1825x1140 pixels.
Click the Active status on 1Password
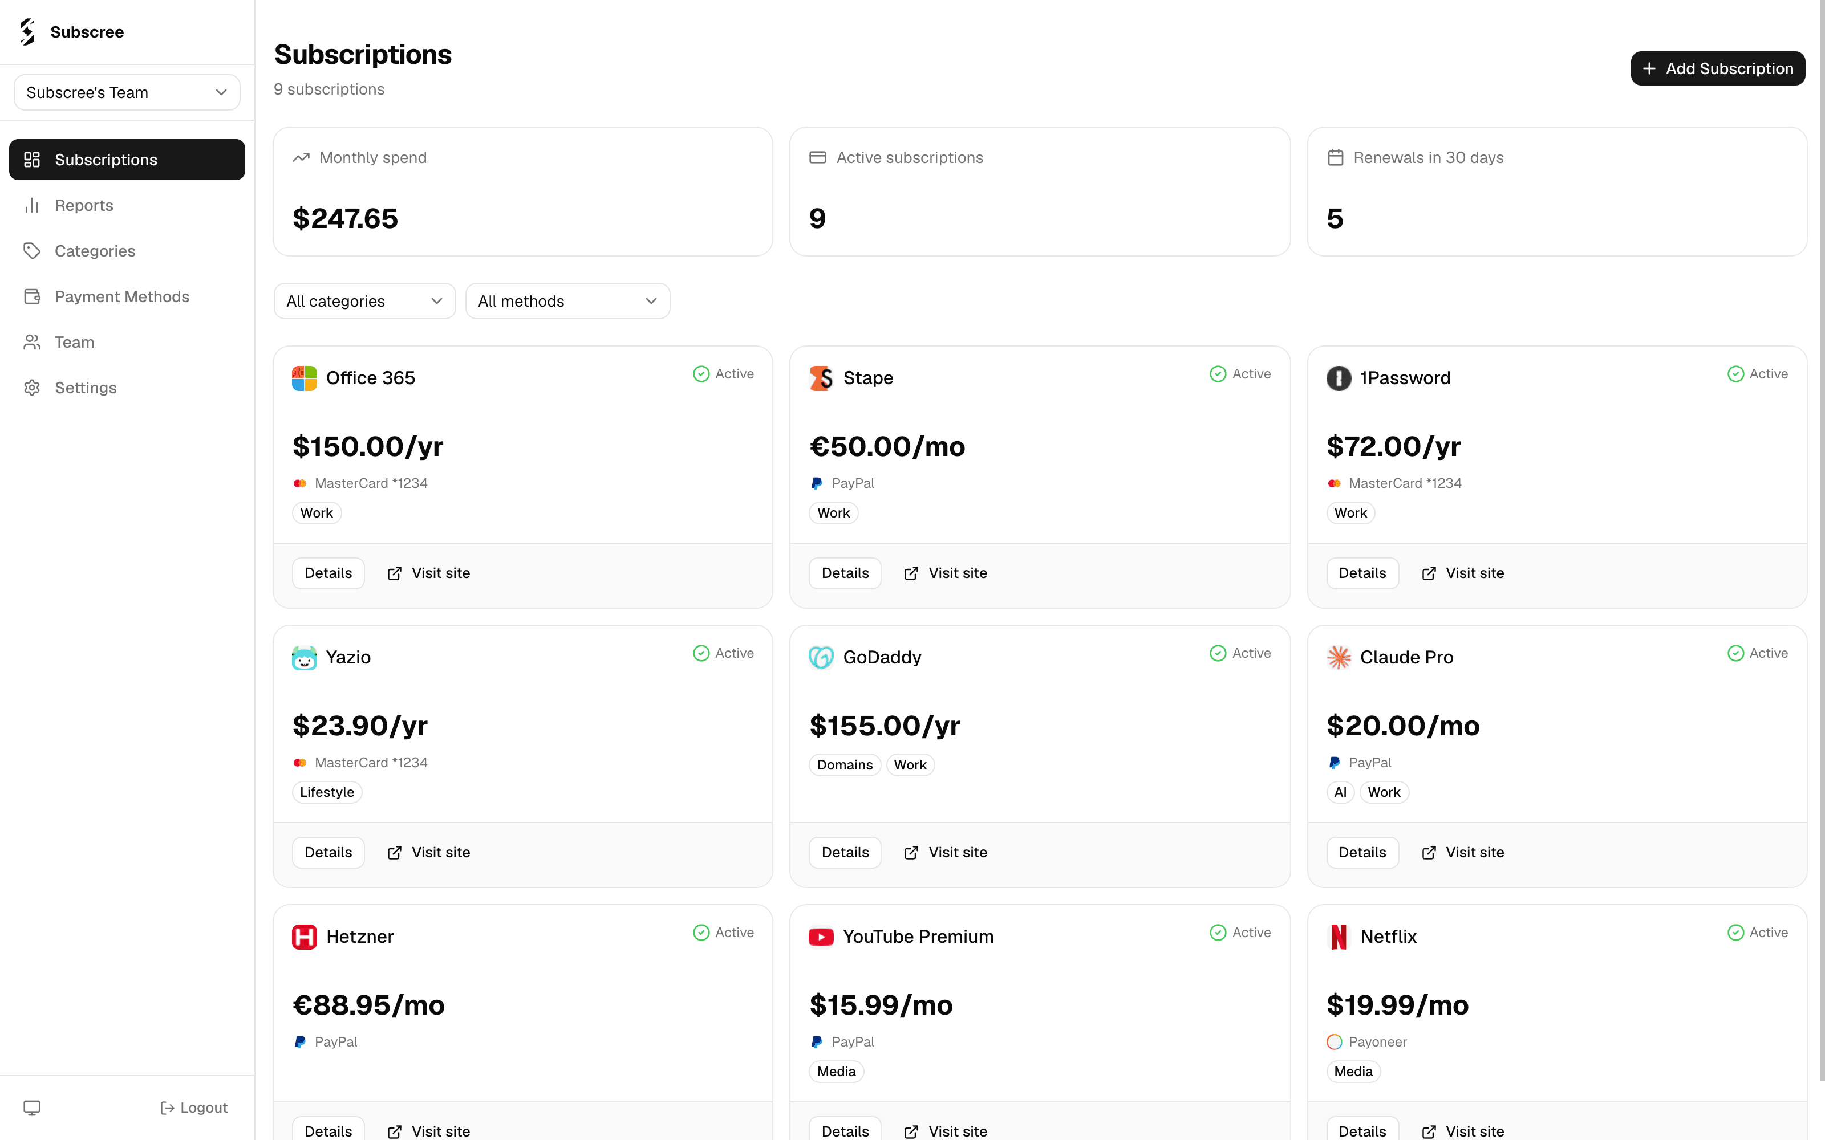pyautogui.click(x=1757, y=374)
